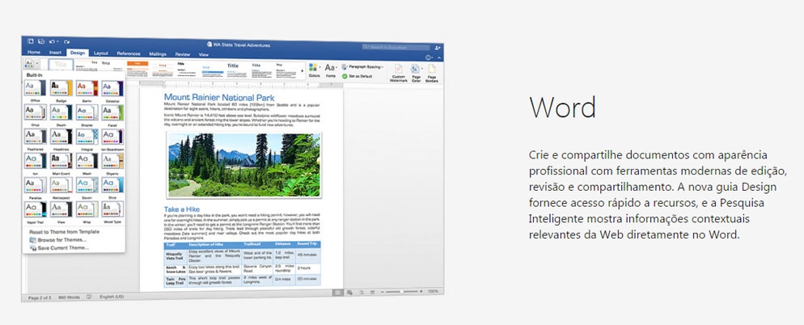Open Custom Watermark

tap(399, 72)
